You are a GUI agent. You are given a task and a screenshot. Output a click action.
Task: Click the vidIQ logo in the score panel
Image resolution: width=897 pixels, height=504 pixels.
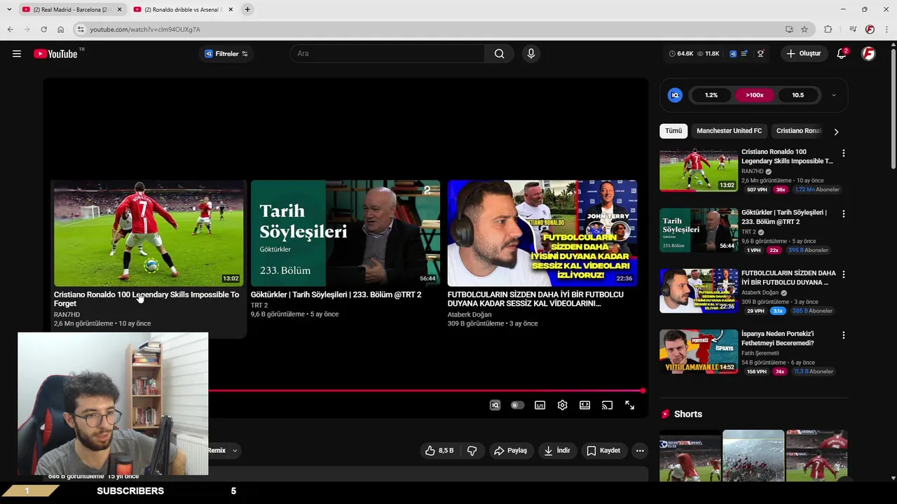675,95
